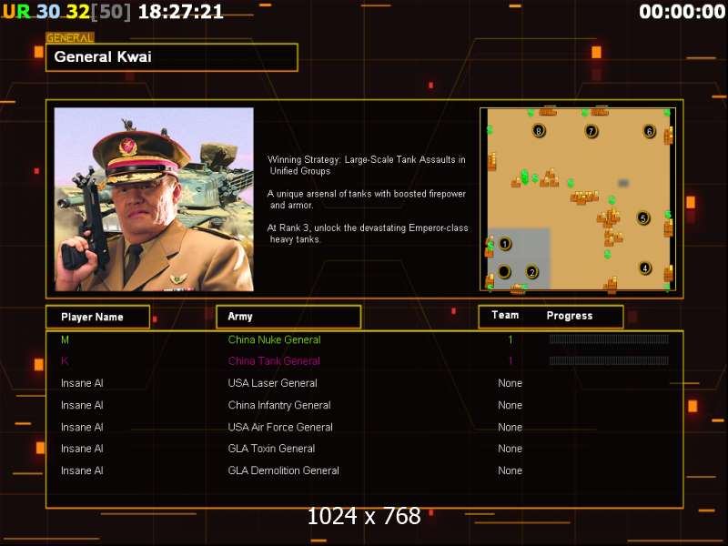Click the Winning Strategy description text
Image resolution: width=728 pixels, height=546 pixels.
[367, 166]
